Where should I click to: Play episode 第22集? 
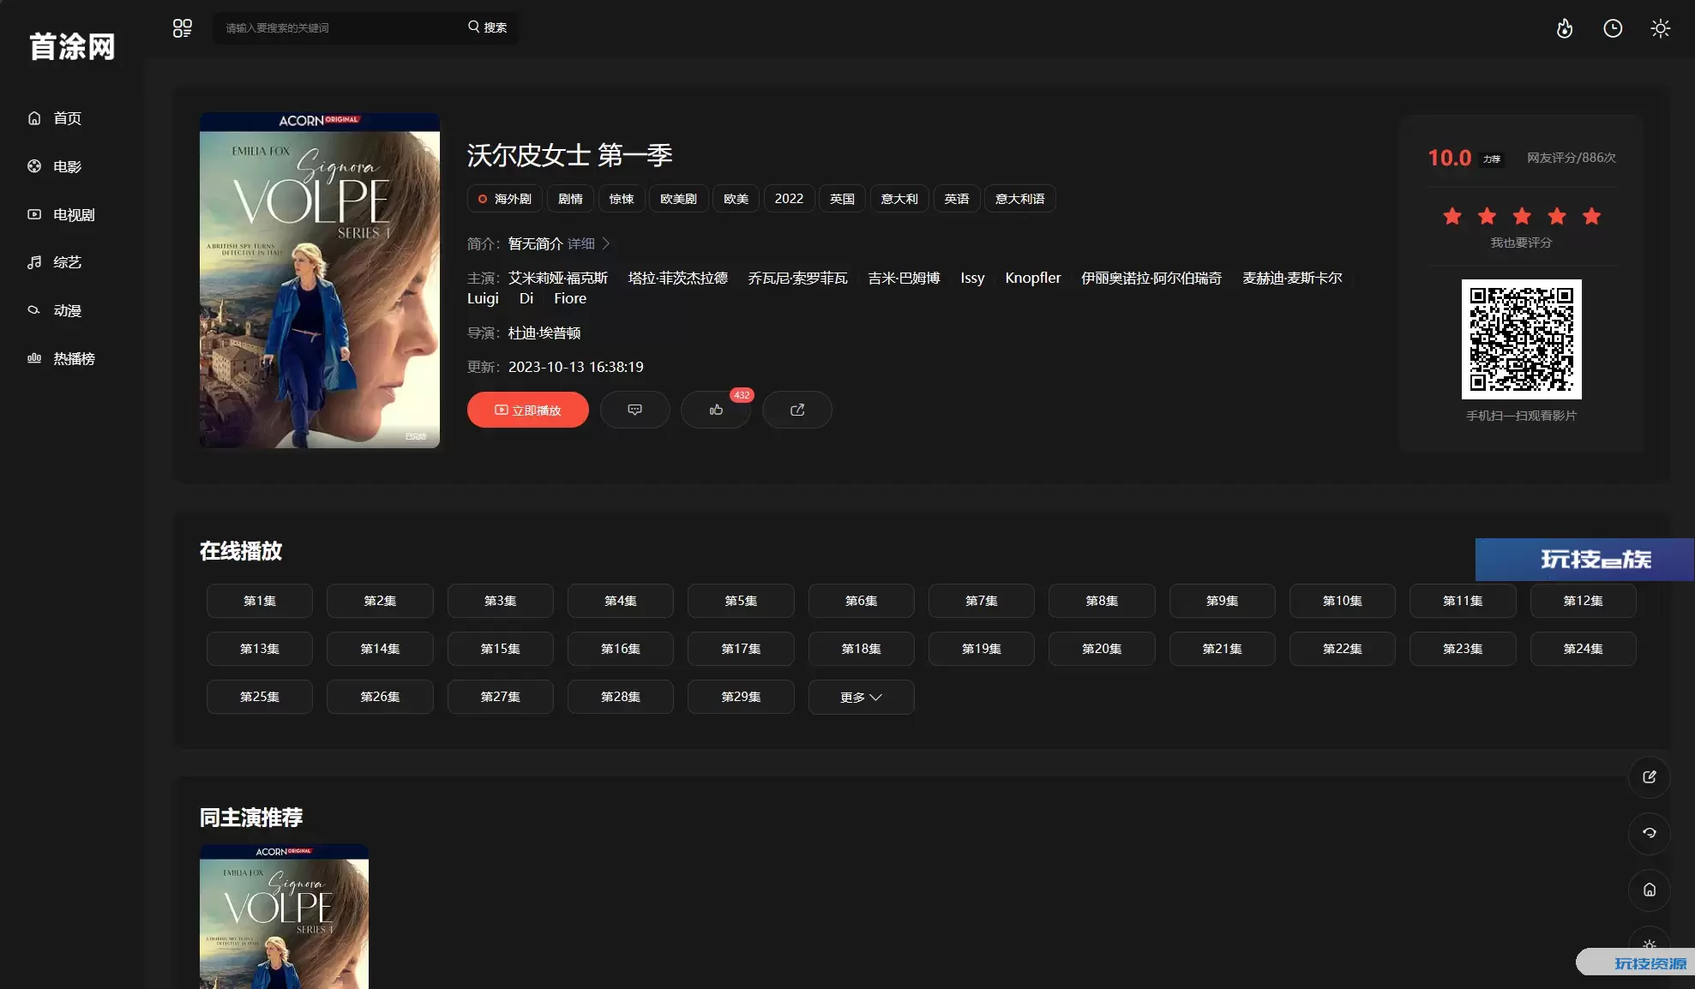click(1343, 649)
